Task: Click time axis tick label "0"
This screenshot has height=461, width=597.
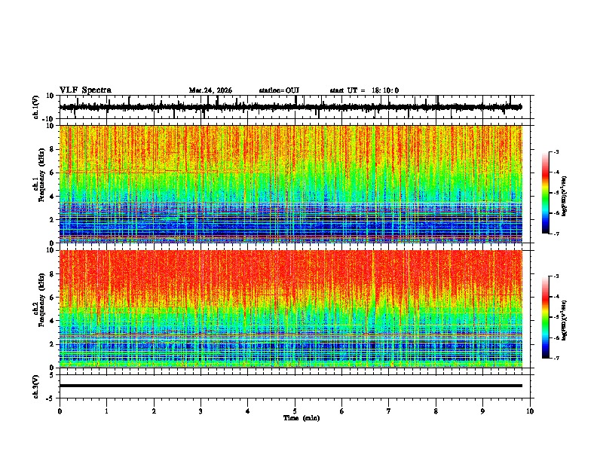Action: pos(60,411)
